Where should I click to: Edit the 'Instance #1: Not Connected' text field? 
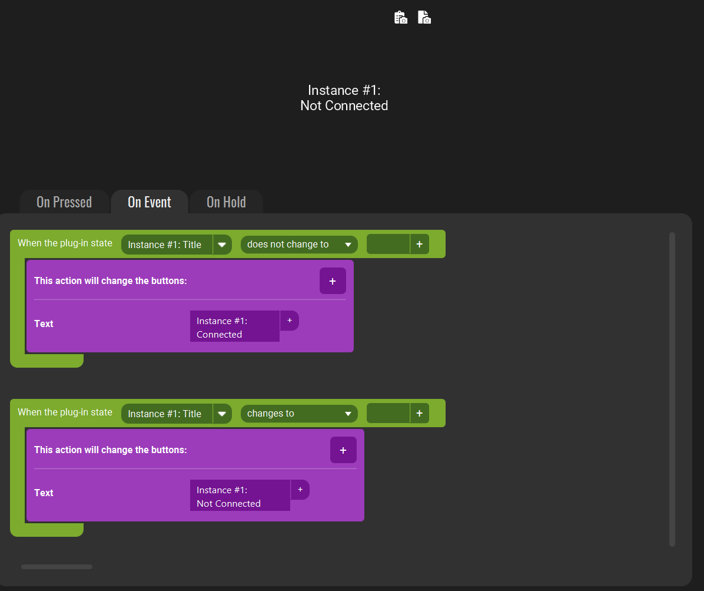coord(240,496)
